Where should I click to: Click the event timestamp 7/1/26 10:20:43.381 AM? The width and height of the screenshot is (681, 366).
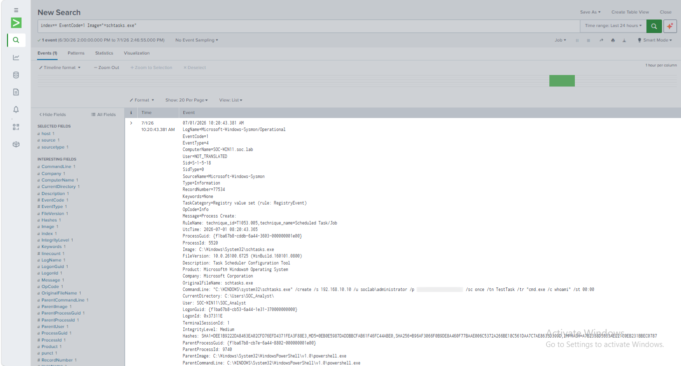click(x=158, y=126)
